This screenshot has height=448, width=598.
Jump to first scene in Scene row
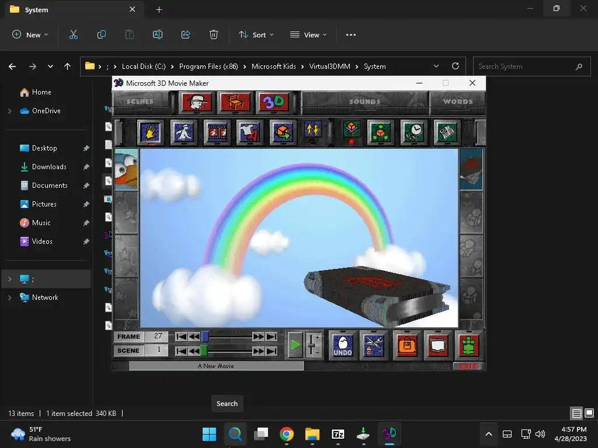click(182, 351)
